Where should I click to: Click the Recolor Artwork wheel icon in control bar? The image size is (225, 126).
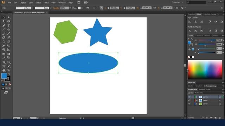click(x=88, y=8)
